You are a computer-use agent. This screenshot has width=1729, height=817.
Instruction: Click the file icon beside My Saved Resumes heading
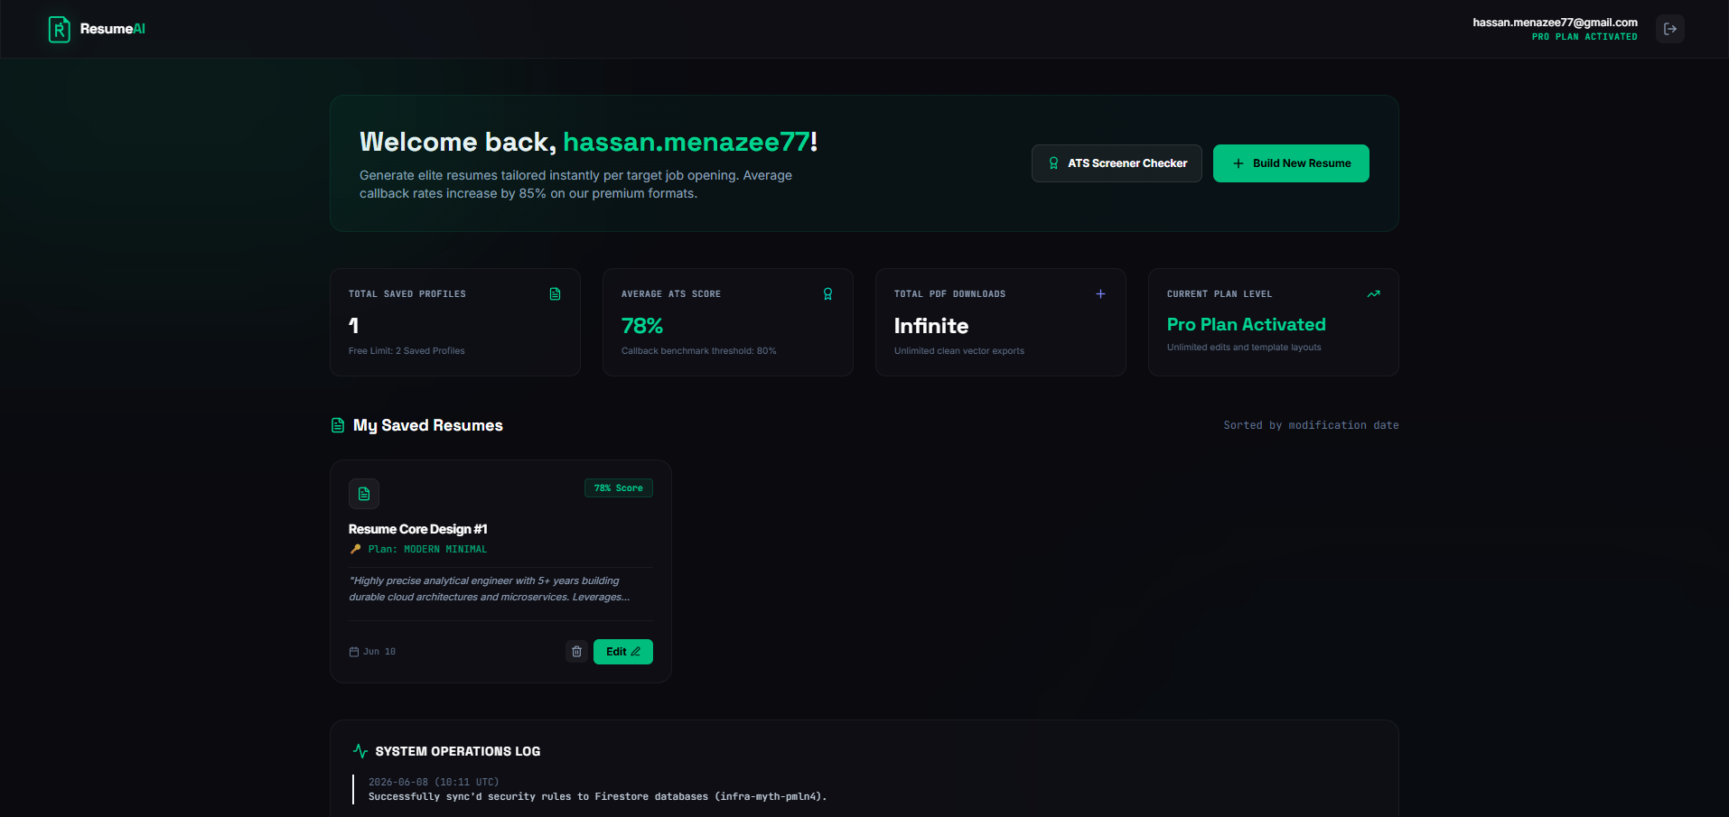338,425
